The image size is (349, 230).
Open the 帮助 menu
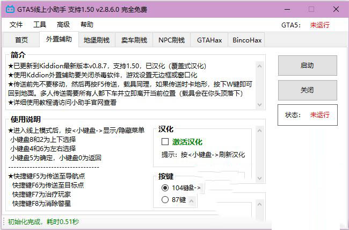pyautogui.click(x=86, y=25)
